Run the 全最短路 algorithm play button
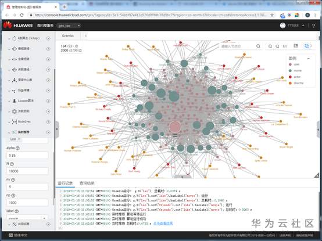The image size is (322, 241). tap(48, 59)
